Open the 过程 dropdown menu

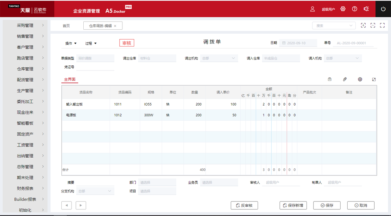point(91,43)
